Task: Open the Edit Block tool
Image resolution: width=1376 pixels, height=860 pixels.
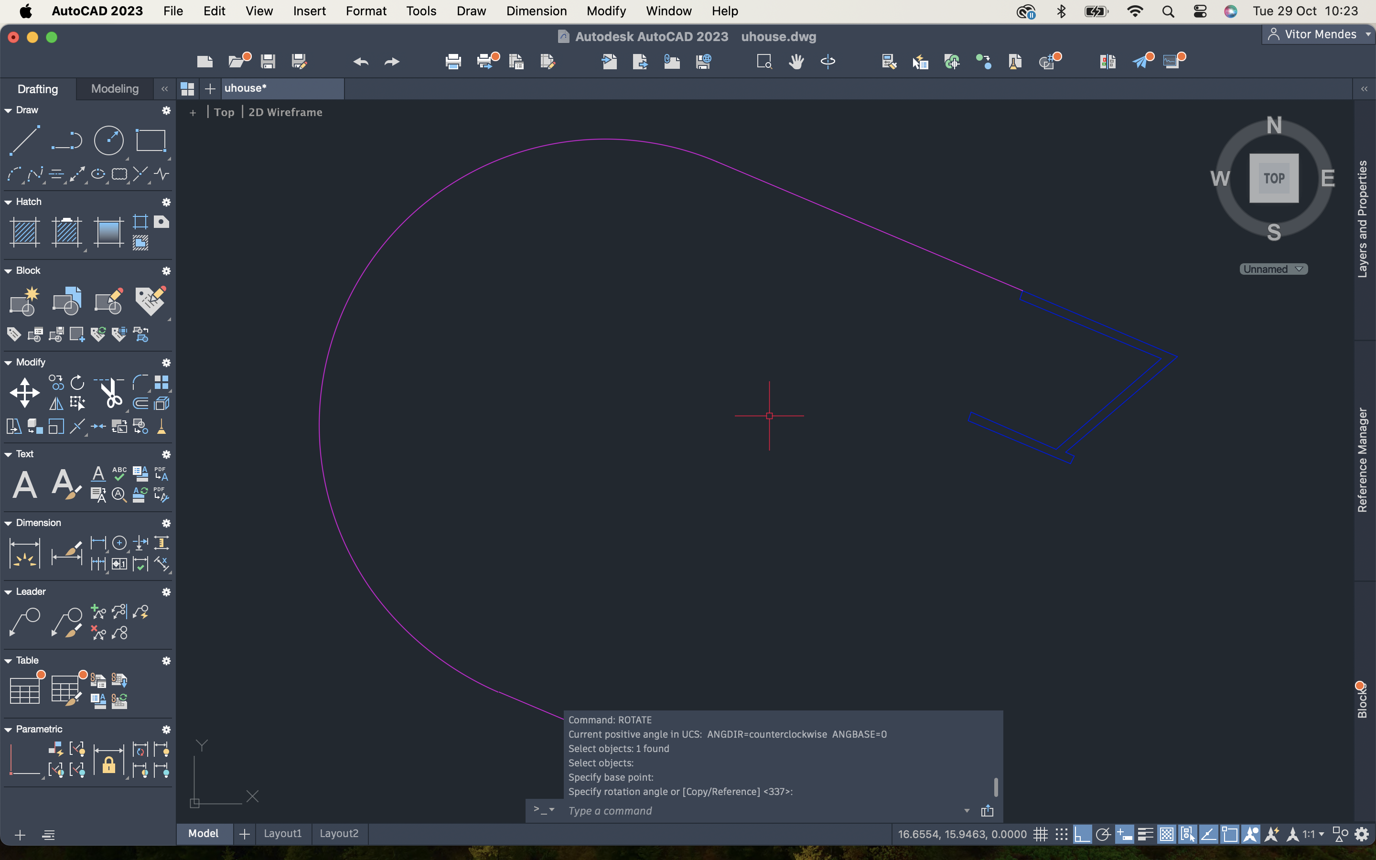Action: [x=108, y=301]
